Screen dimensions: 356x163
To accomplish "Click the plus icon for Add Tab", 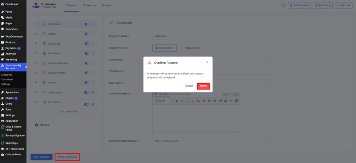I will pyautogui.click(x=37, y=125).
